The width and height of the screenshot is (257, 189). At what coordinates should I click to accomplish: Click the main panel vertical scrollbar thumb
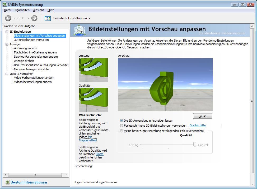click(252, 101)
